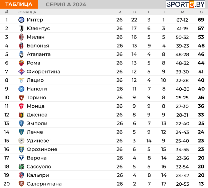208x188 pixels.
Task: Click the Milan club crest
Action: pyautogui.click(x=21, y=37)
